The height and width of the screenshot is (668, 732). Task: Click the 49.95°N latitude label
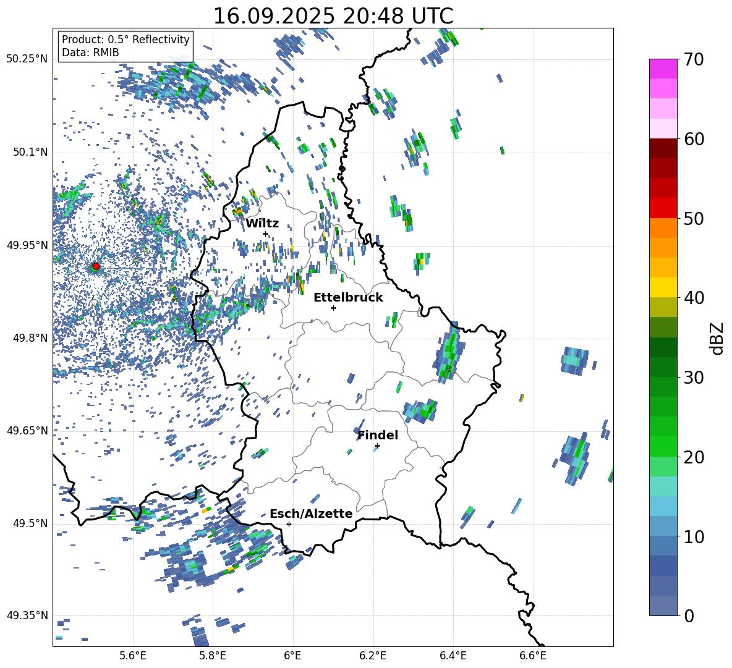coord(27,245)
